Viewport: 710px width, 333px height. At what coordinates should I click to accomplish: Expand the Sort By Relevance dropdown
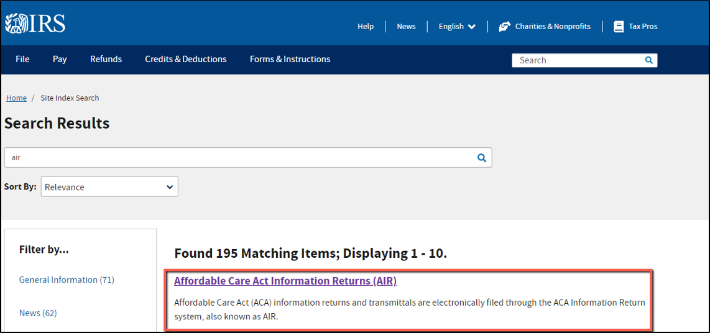click(109, 187)
